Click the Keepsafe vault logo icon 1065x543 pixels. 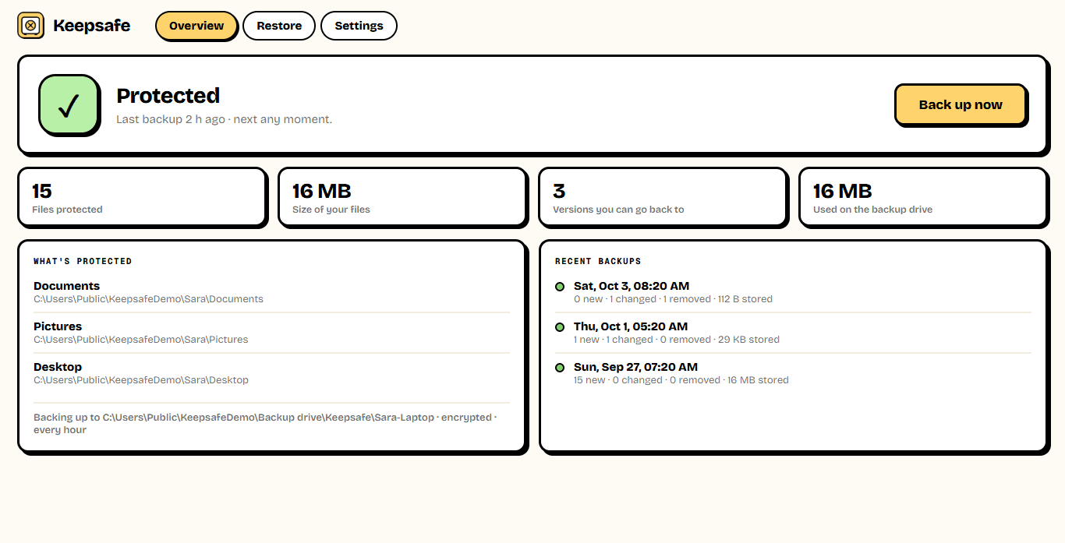[x=30, y=26]
